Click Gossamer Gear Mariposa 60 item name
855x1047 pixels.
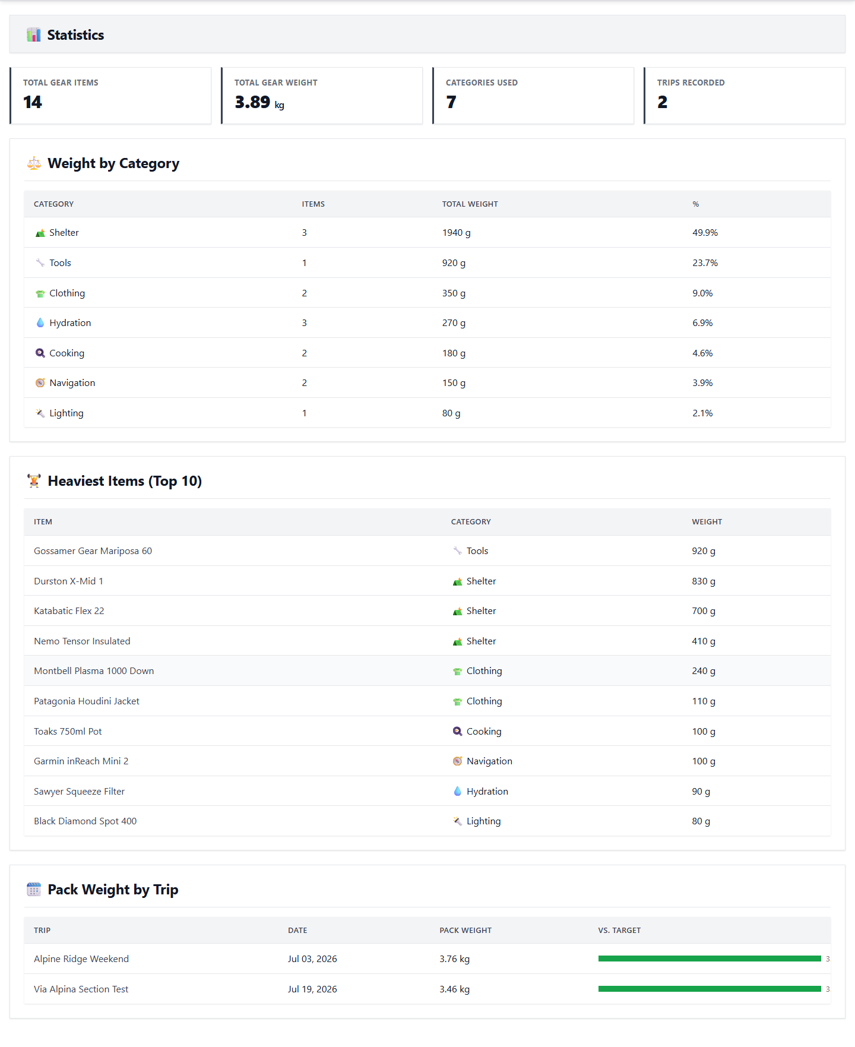coord(93,551)
